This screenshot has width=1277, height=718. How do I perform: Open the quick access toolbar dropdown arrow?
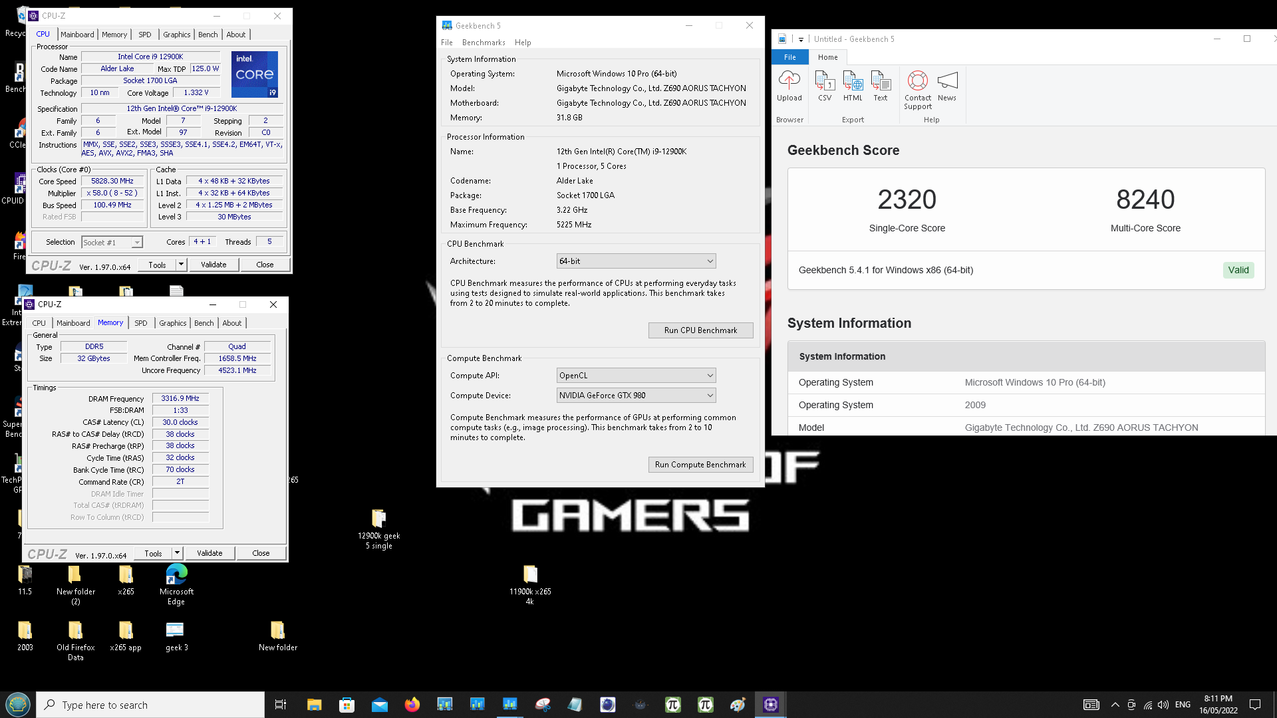[x=801, y=39]
